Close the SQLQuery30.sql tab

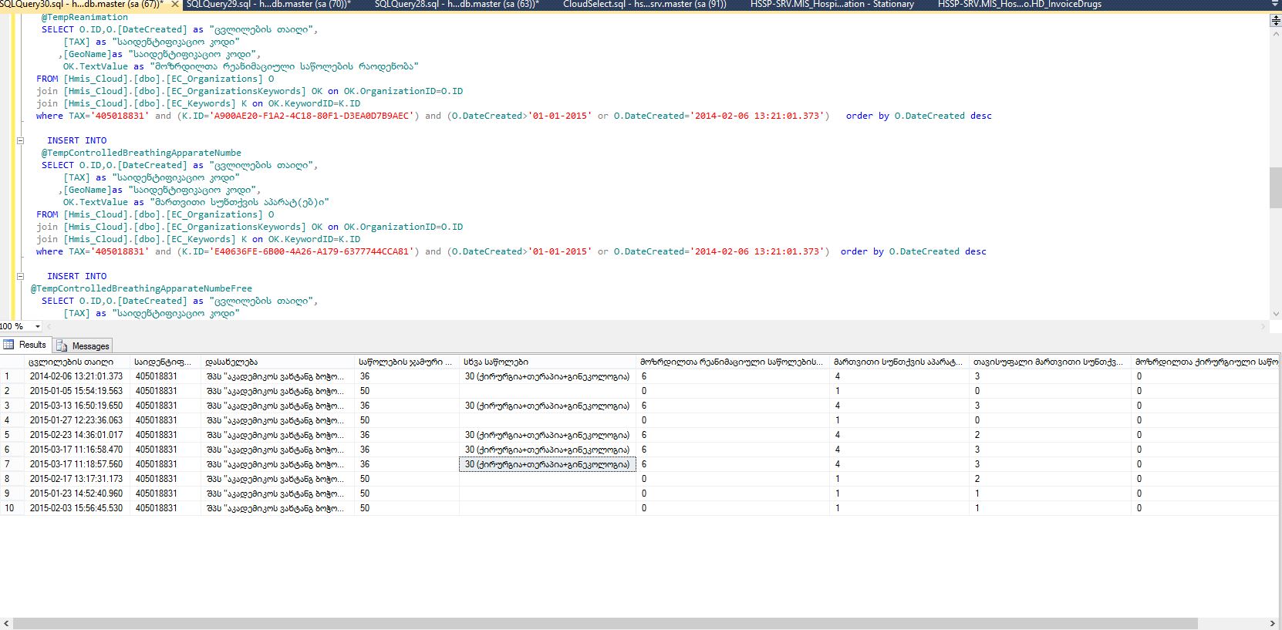(x=175, y=5)
